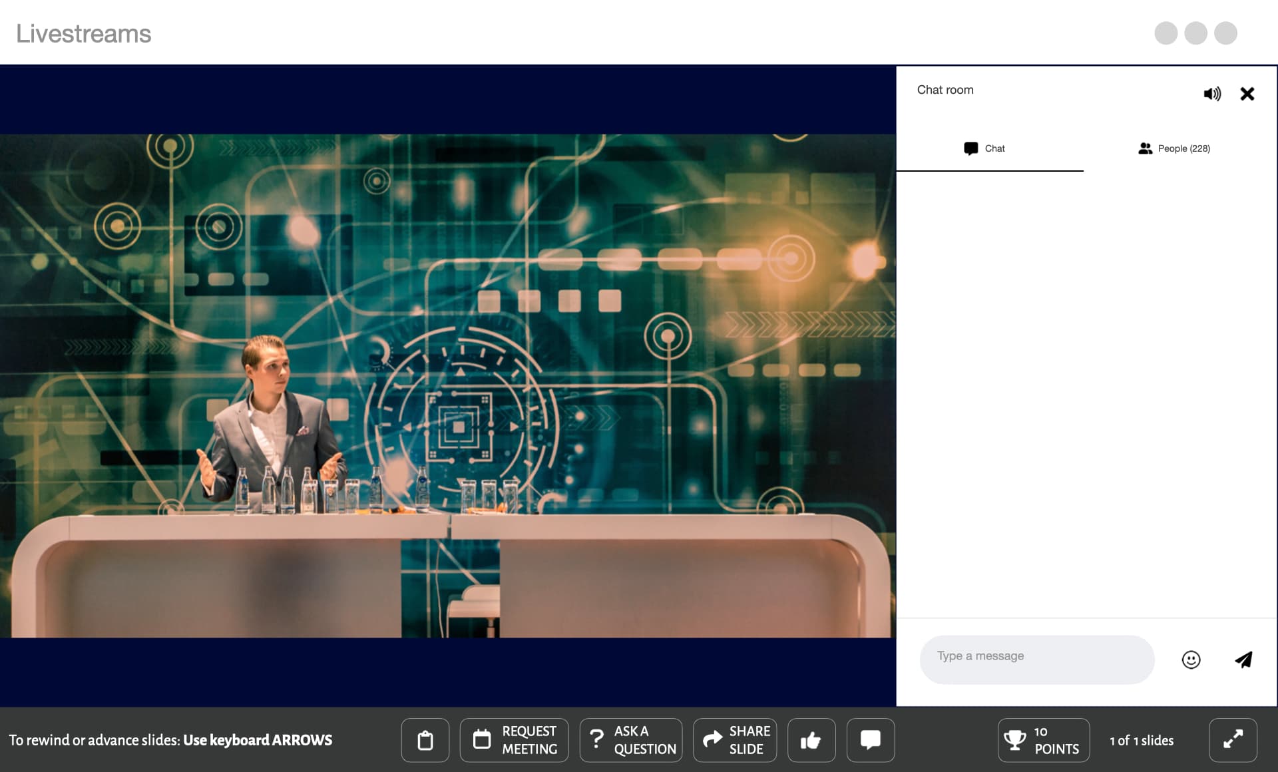Click the clipboard notes icon
1278x772 pixels.
[425, 740]
